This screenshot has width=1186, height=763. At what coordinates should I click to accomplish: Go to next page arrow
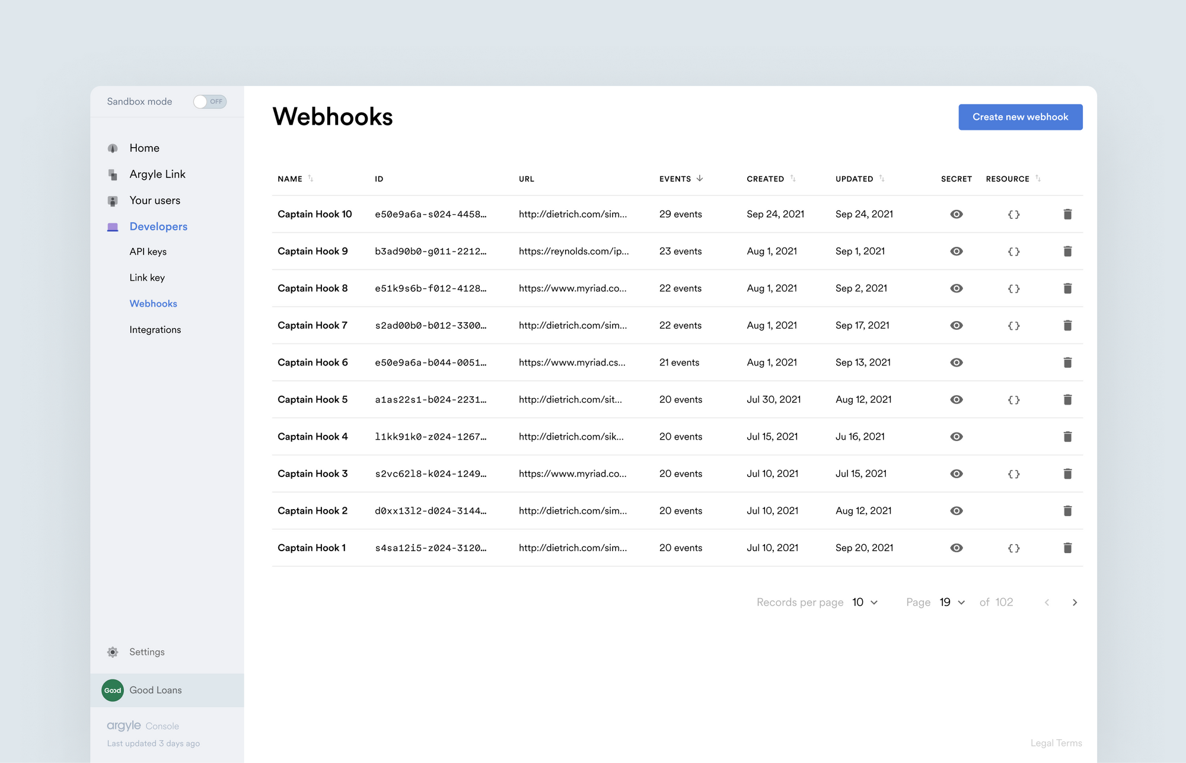coord(1075,602)
